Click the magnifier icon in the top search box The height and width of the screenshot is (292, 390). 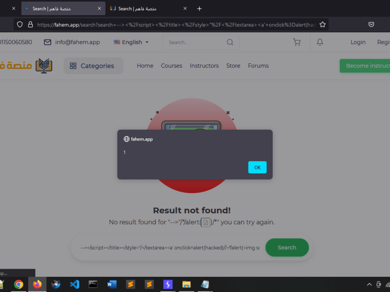point(230,42)
